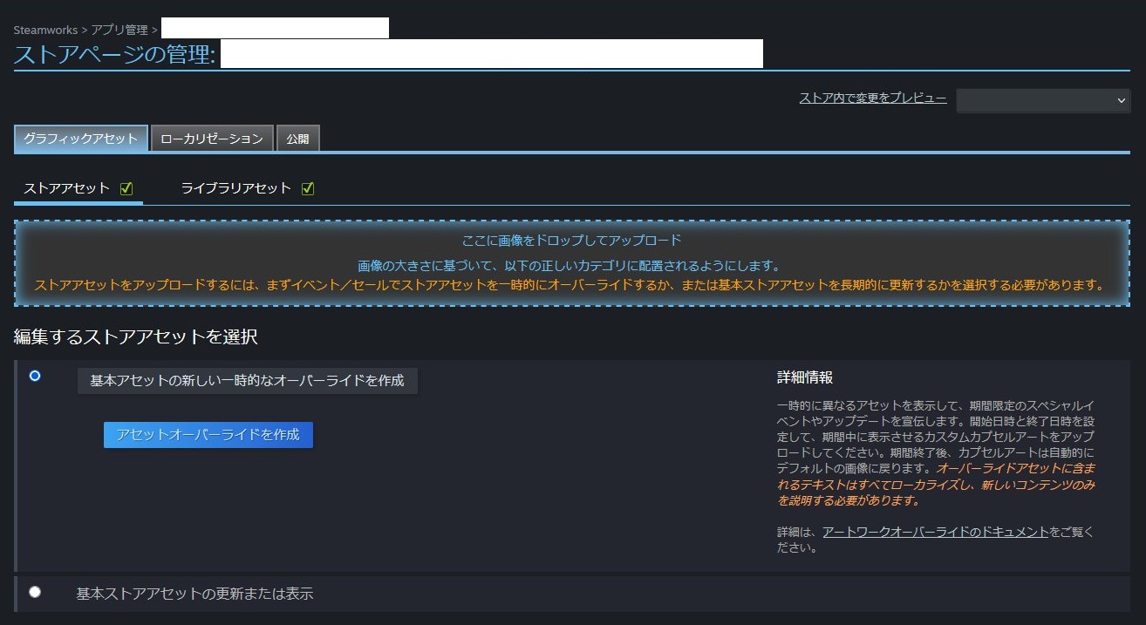Image resolution: width=1146 pixels, height=625 pixels.
Task: Switch to the グラフィックアセット tab
Action: [x=80, y=139]
